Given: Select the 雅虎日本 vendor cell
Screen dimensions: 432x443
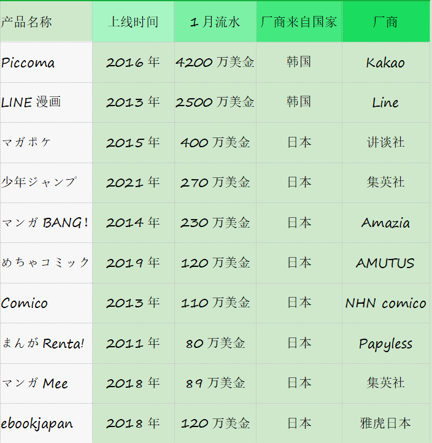Looking at the screenshot, I should coord(385,423).
